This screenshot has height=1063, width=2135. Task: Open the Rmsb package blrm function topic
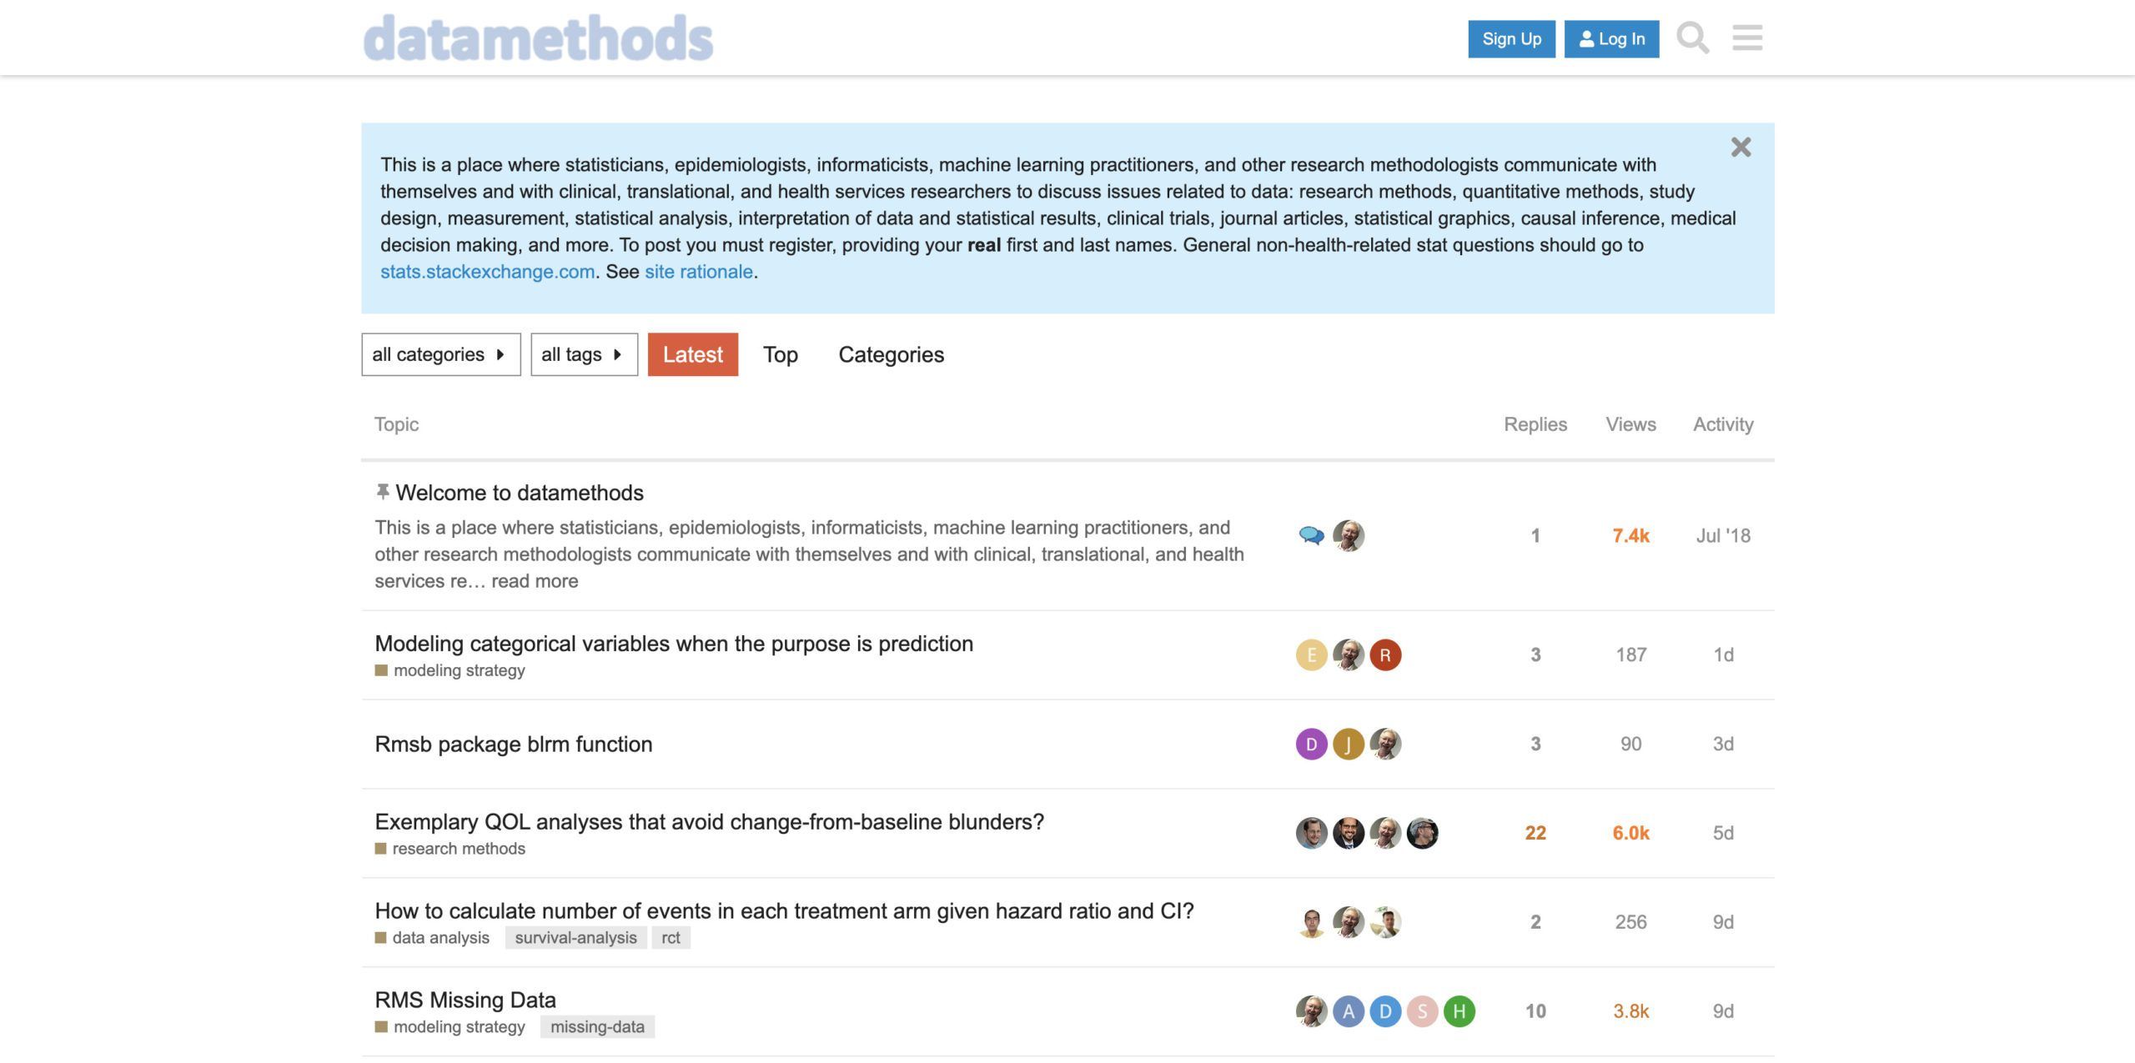pos(513,744)
